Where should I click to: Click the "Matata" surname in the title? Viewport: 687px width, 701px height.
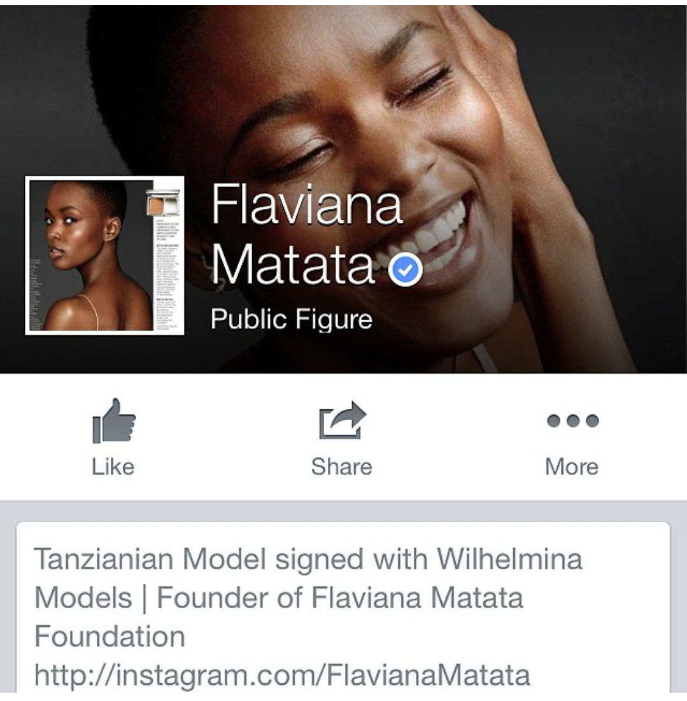pyautogui.click(x=292, y=265)
